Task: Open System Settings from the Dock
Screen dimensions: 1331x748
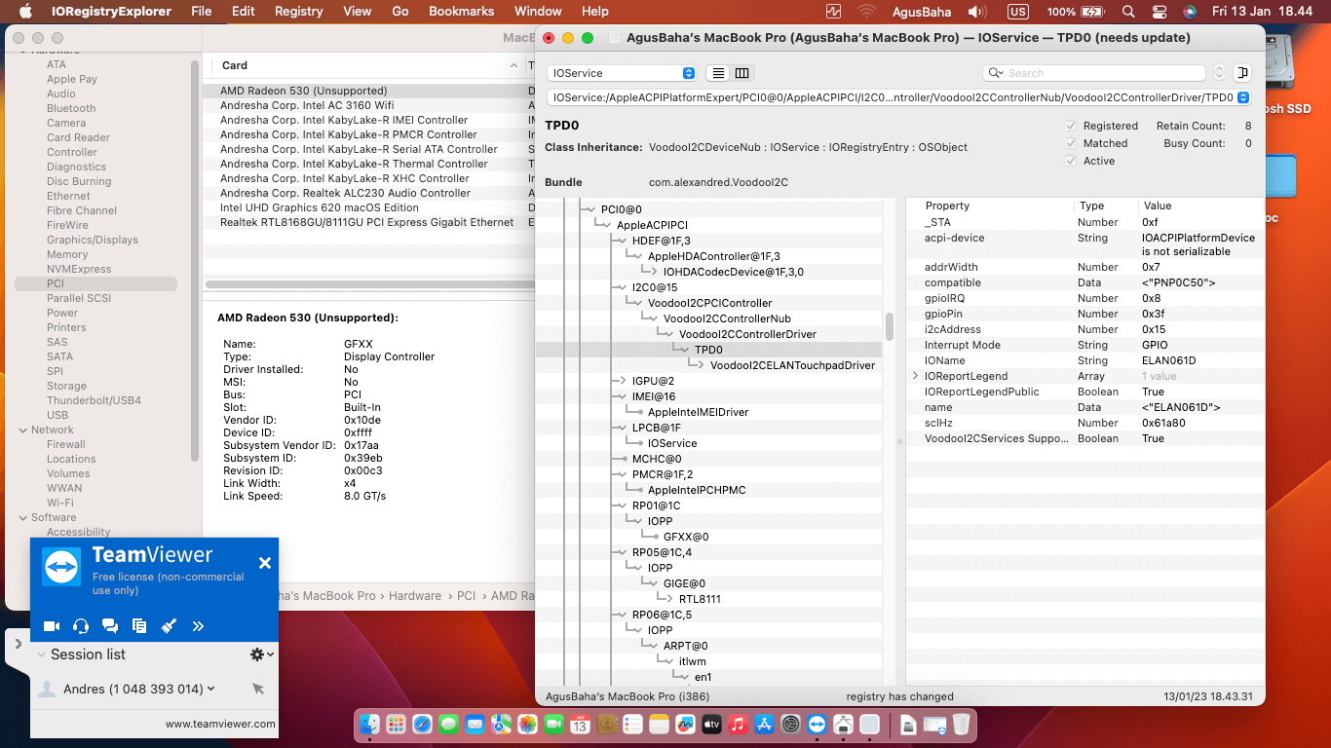Action: pyautogui.click(x=790, y=724)
